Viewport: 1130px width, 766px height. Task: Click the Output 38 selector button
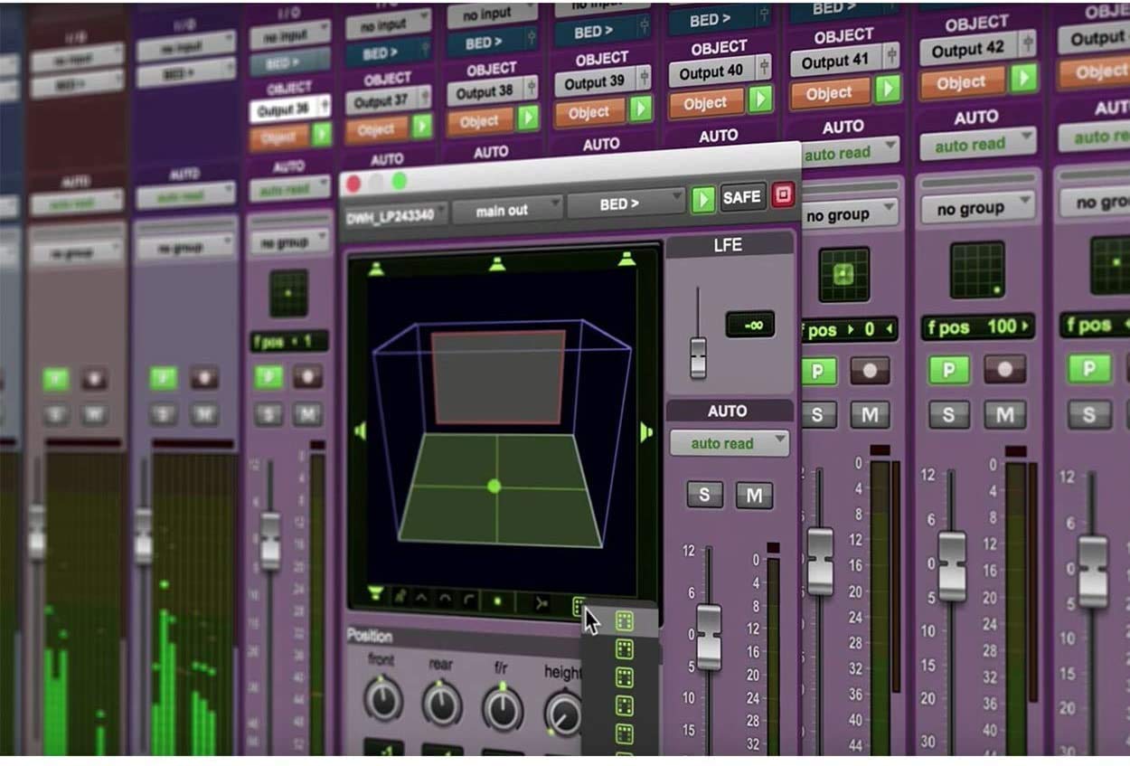[x=494, y=90]
